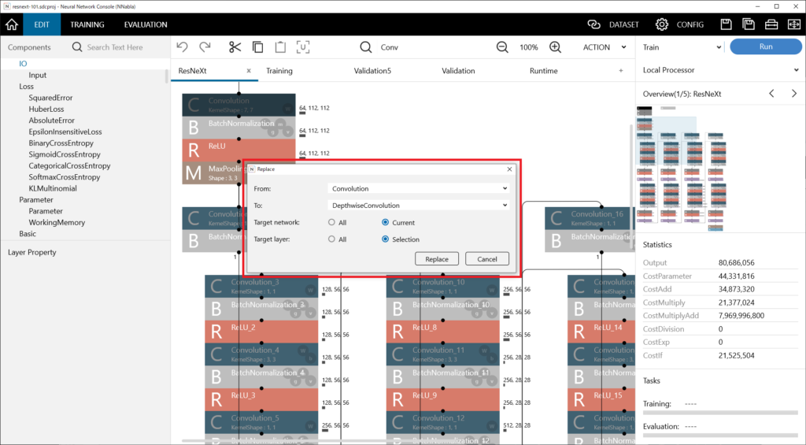Open the Validation network tab

click(x=458, y=70)
